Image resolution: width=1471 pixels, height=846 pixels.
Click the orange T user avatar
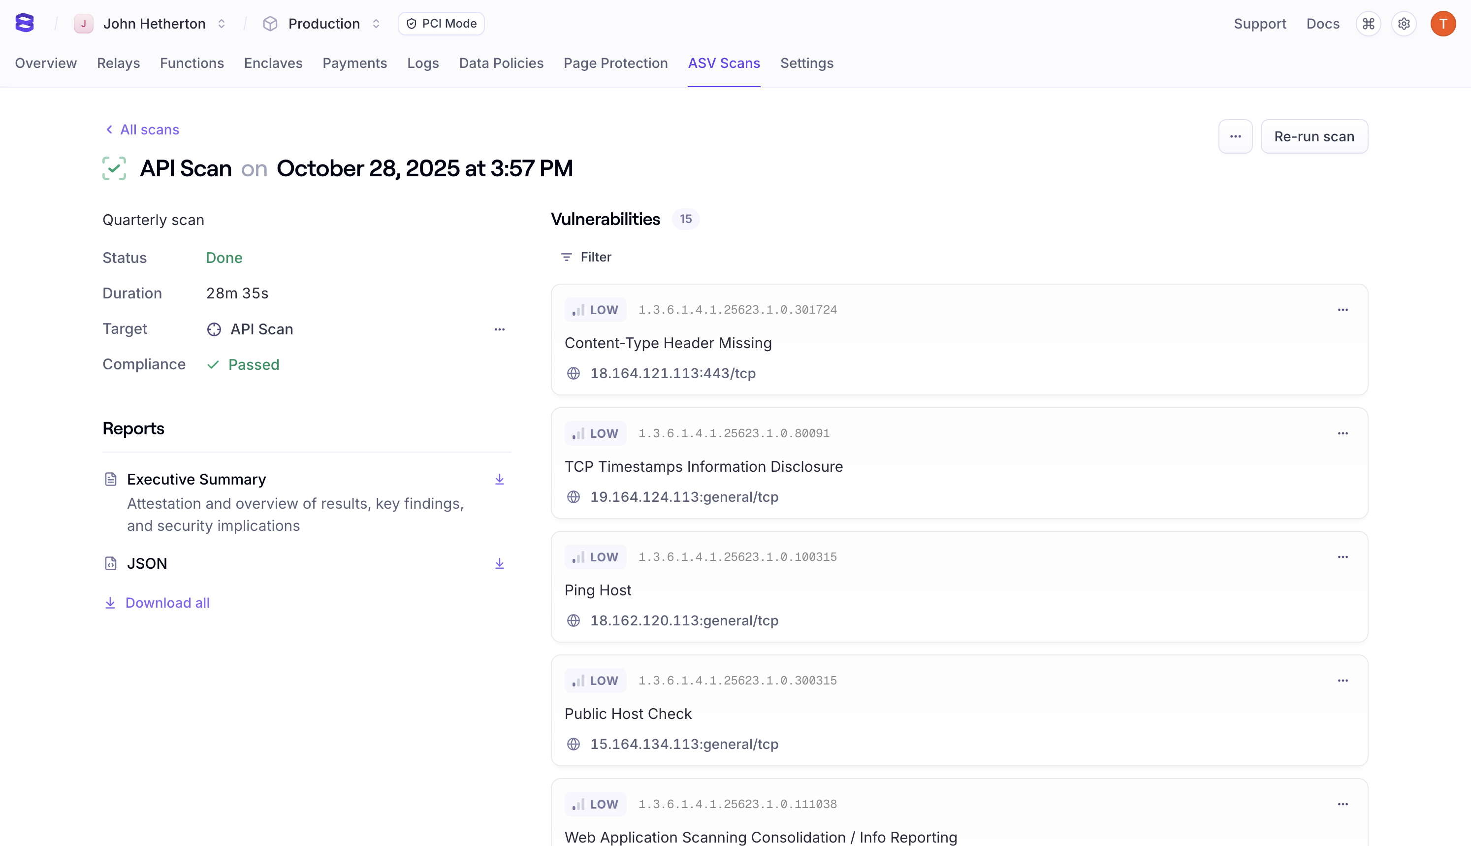point(1442,24)
